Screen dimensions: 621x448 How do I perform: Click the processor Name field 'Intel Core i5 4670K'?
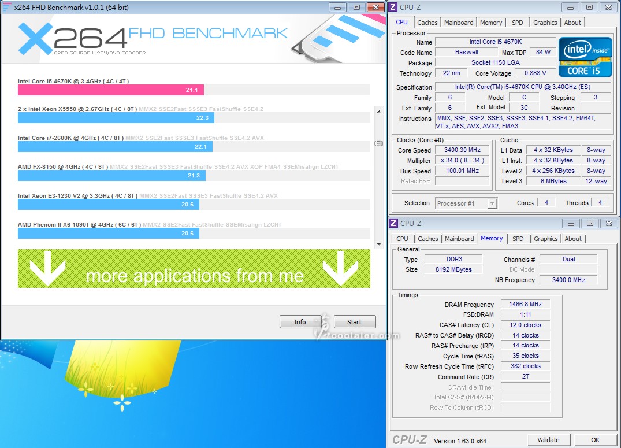[496, 42]
